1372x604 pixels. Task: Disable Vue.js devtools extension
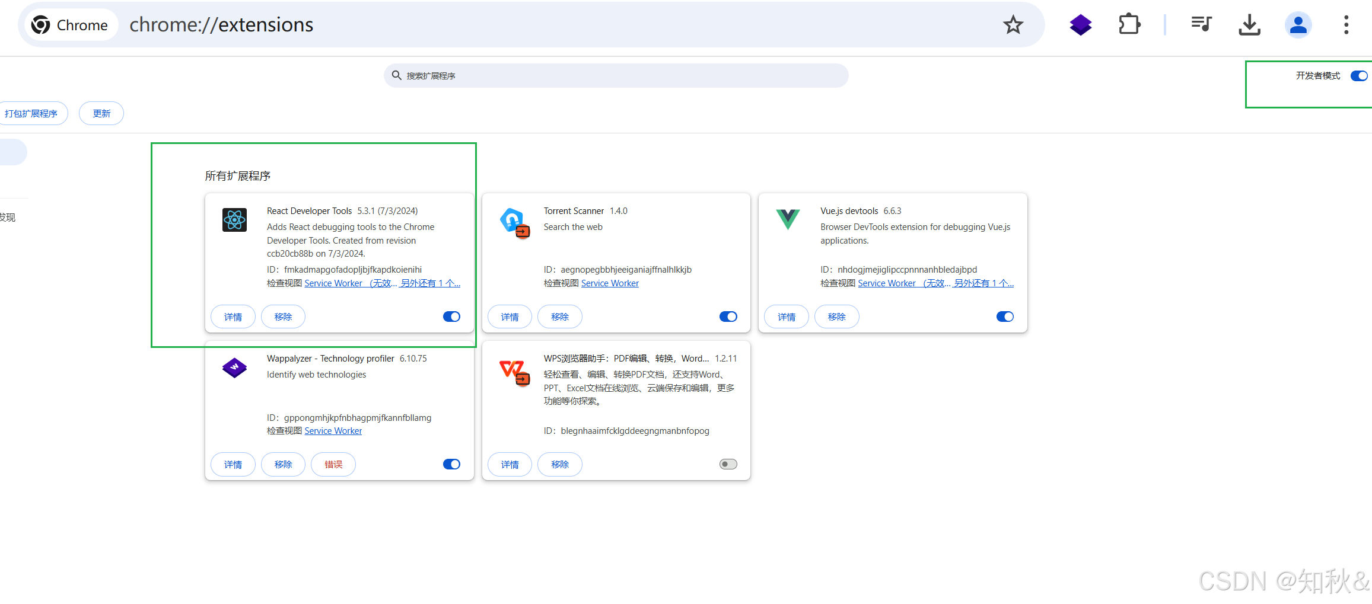click(x=1005, y=317)
